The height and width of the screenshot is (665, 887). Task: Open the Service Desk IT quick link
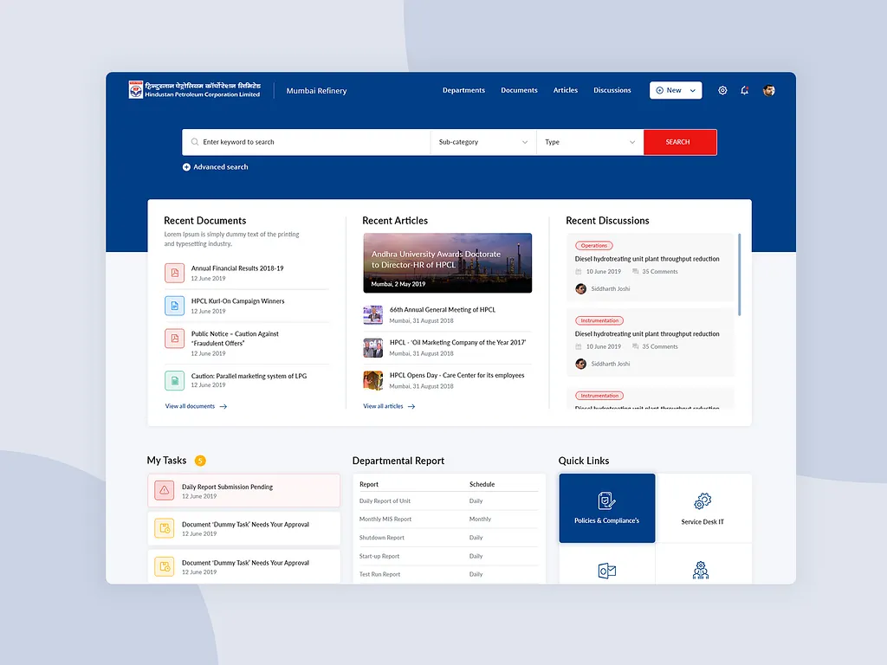[702, 508]
